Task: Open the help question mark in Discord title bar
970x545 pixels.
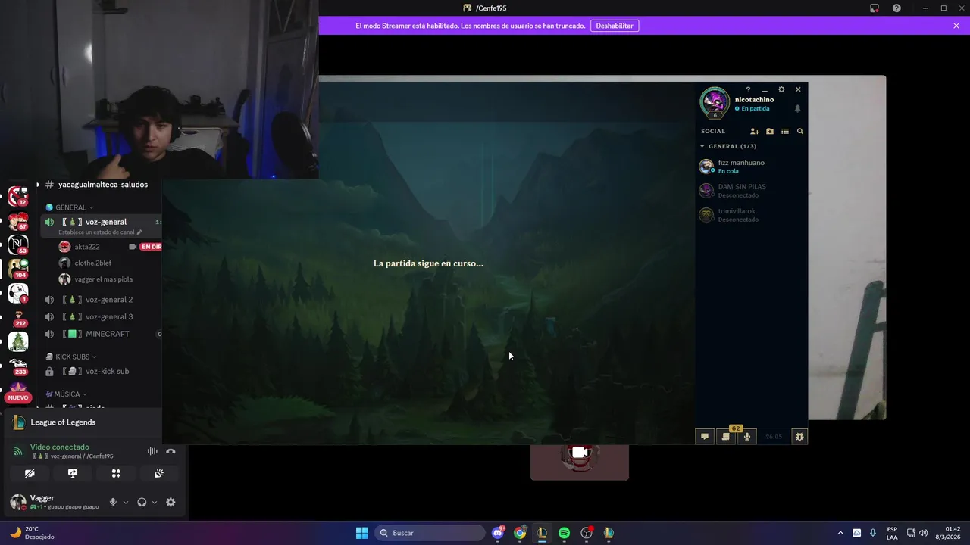Action: 896,8
